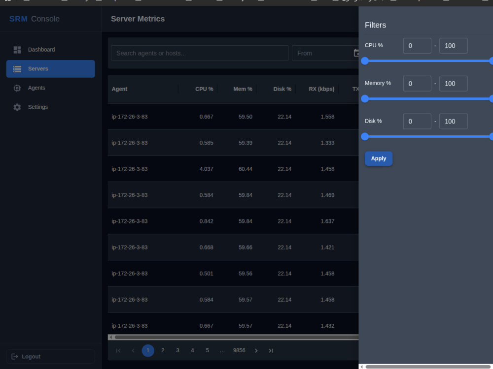Screen dimensions: 493x369
Task: Select CPU value 0.585
Action: pos(206,143)
